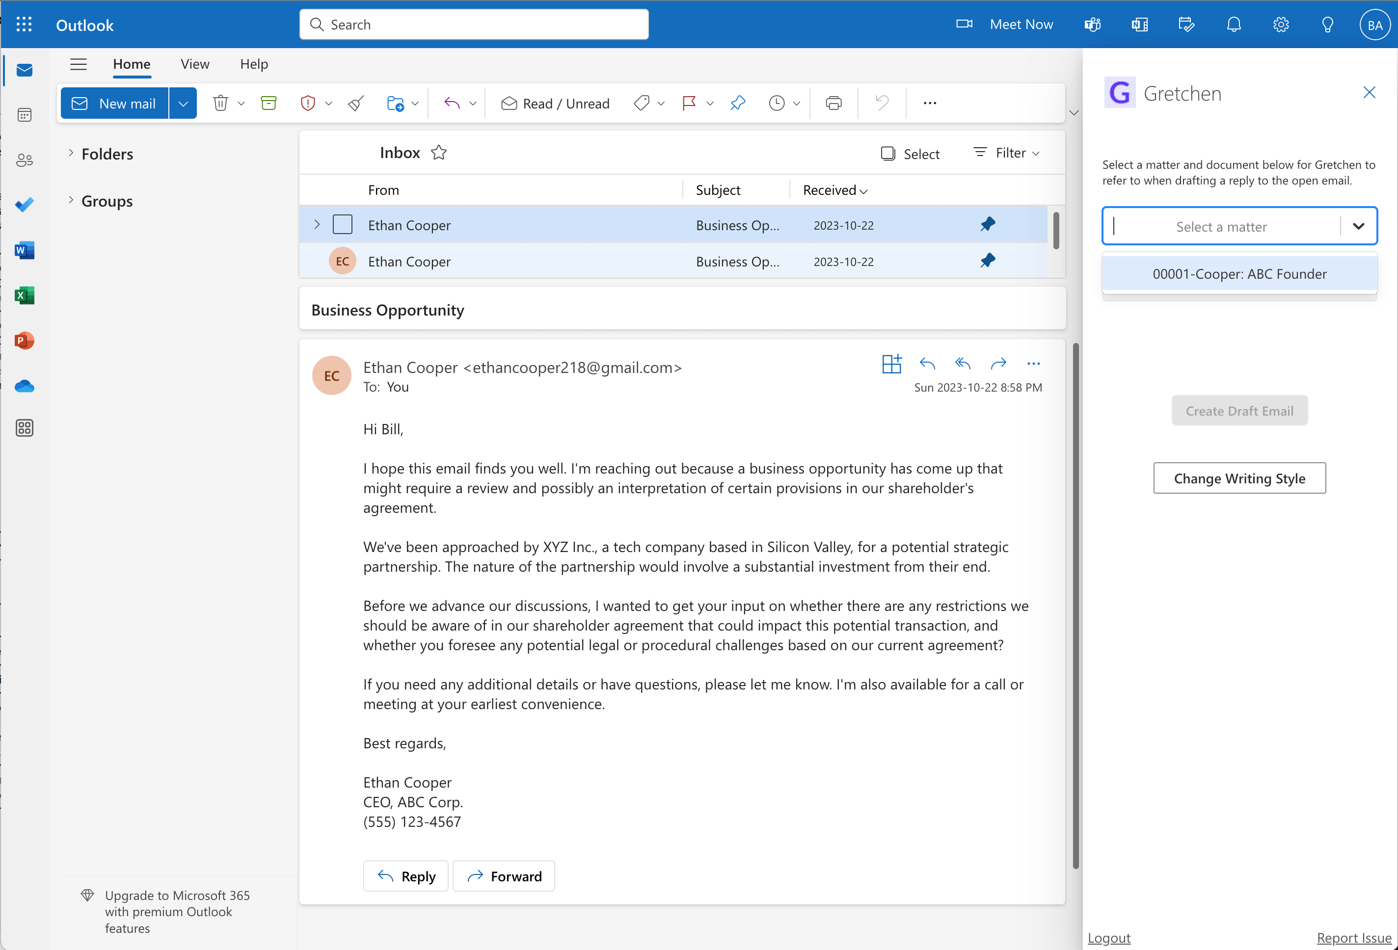Click the Pin icon in toolbar
The image size is (1398, 950).
coord(738,103)
